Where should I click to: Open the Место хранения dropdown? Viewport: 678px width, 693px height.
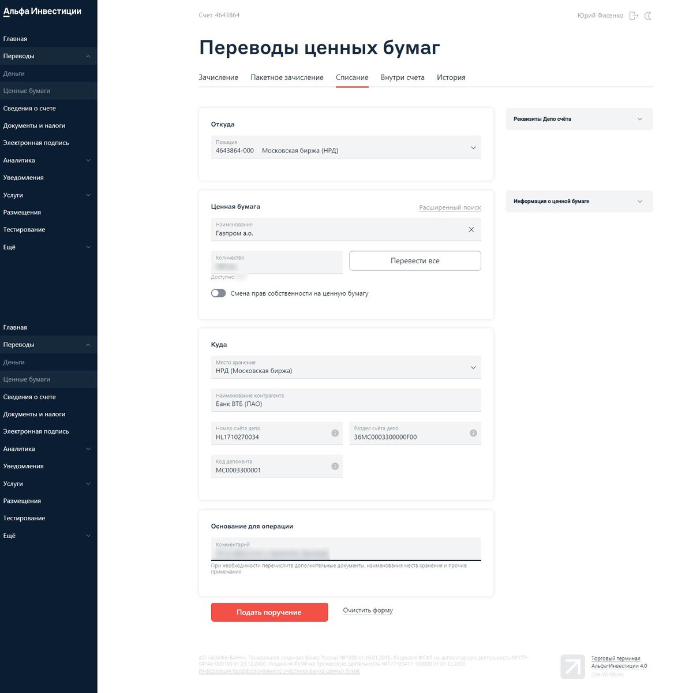tap(473, 367)
